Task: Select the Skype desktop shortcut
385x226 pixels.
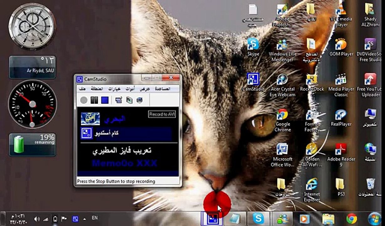Action: click(253, 47)
